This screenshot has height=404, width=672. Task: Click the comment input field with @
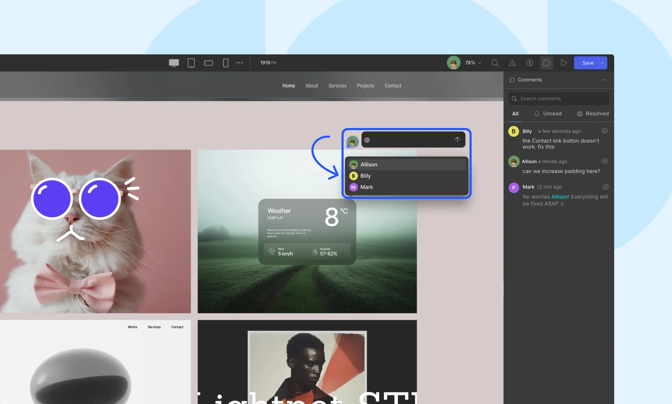click(413, 140)
